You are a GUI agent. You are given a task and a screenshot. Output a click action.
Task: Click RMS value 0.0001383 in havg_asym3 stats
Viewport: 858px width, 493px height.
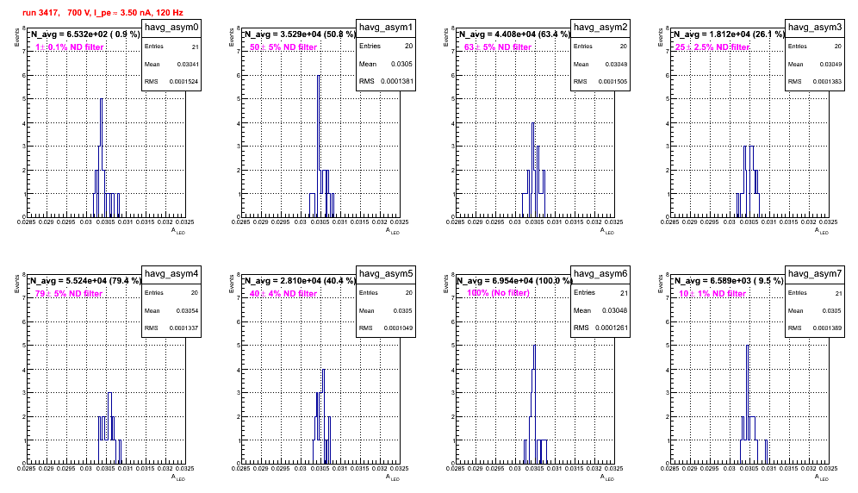coord(827,82)
